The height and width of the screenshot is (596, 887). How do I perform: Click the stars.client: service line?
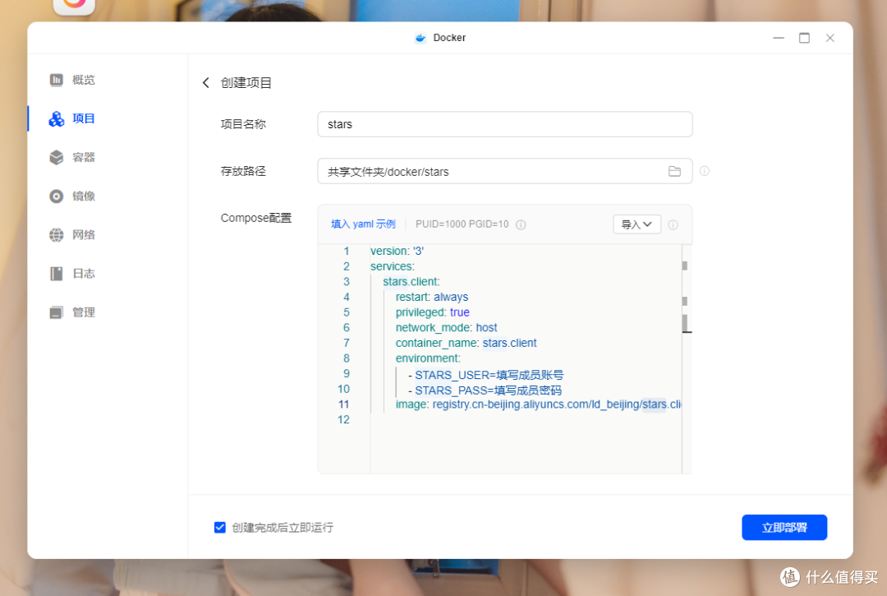pos(411,281)
